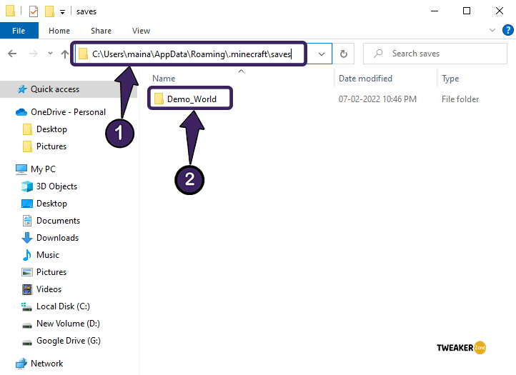Viewport: 516px width, 375px height.
Task: Click the search magnifier icon
Action: [x=379, y=54]
